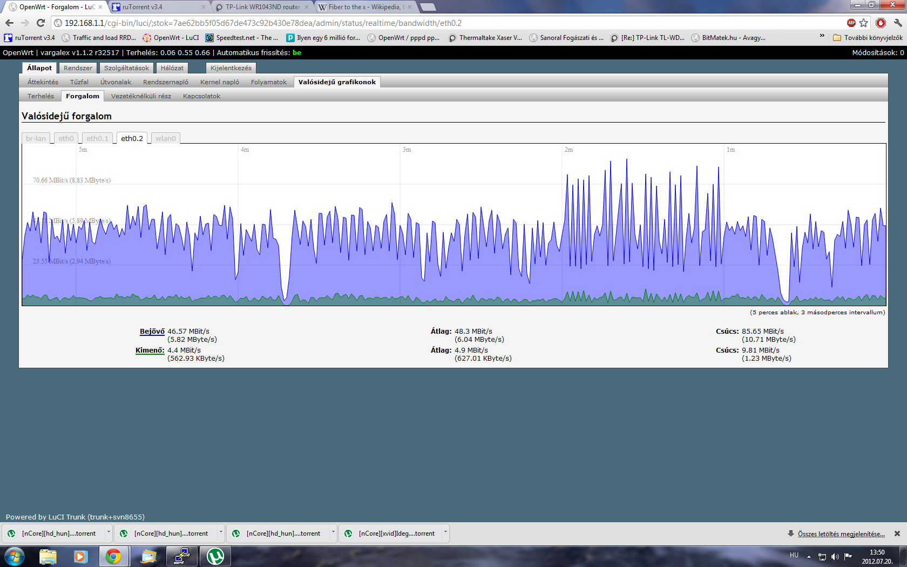Expand options for [nCore][xvid]Ideg download
This screenshot has height=567, width=907.
[x=445, y=532]
